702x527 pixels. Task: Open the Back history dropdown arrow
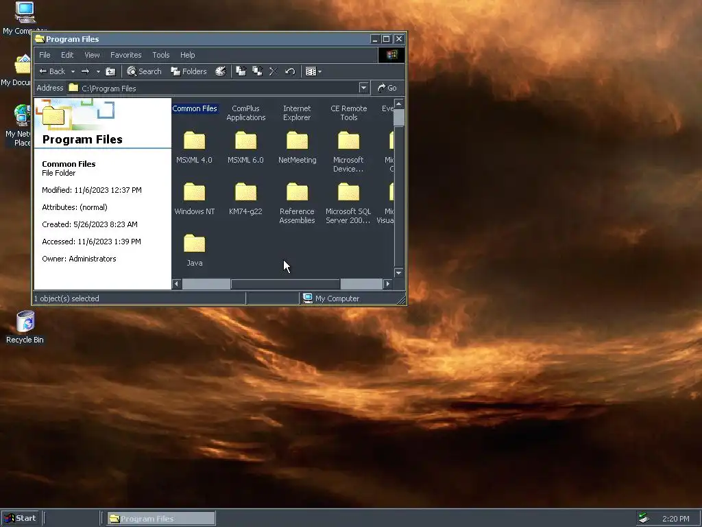click(73, 71)
